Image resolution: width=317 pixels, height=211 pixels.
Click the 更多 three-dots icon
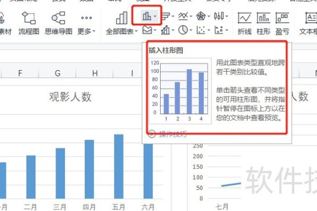tap(86, 18)
